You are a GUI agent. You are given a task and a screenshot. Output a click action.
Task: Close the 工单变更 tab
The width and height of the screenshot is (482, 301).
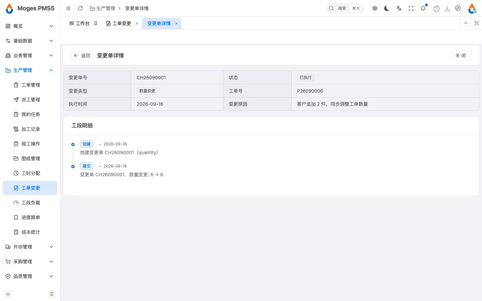(137, 23)
